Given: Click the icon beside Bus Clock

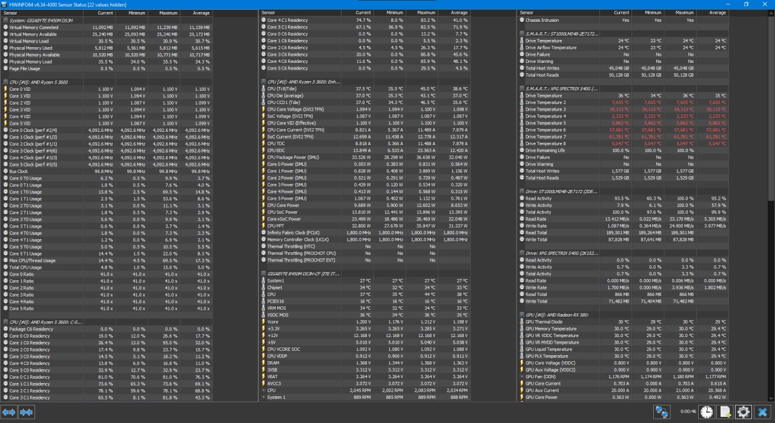Looking at the screenshot, I should pyautogui.click(x=5, y=171).
